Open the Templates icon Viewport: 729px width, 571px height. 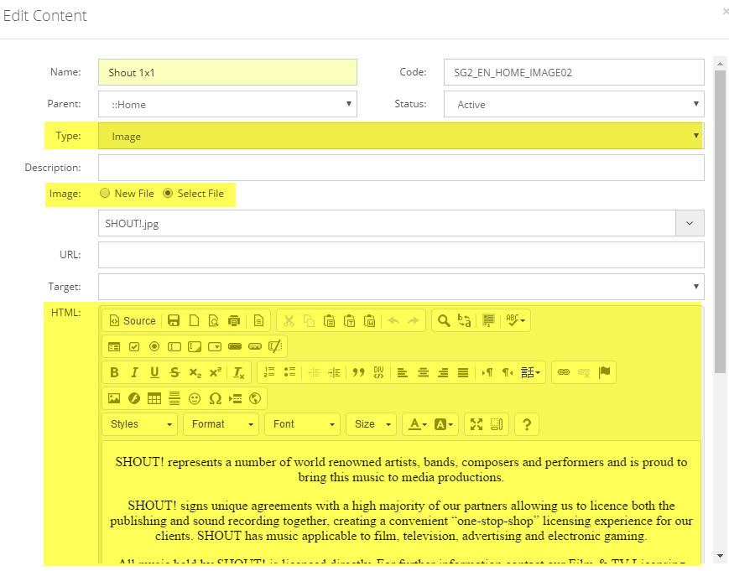[x=259, y=320]
